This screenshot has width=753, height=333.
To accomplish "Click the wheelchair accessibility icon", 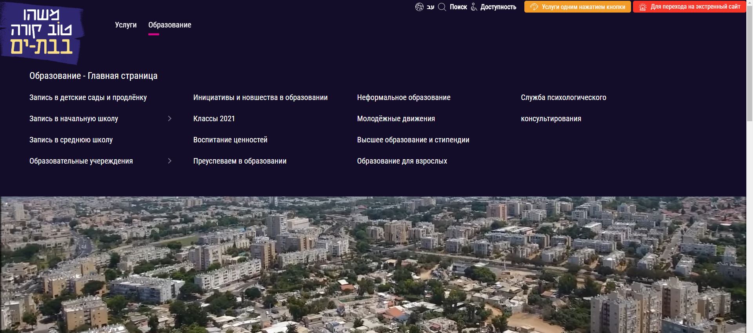I will tap(474, 7).
